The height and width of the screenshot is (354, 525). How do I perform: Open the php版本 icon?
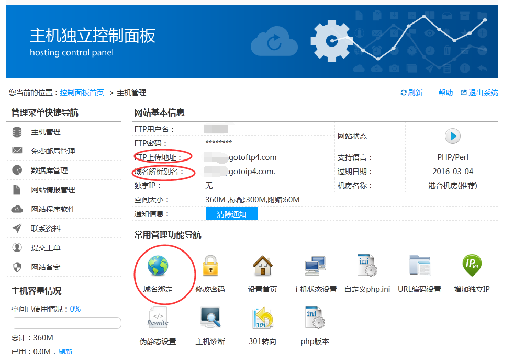point(315,318)
